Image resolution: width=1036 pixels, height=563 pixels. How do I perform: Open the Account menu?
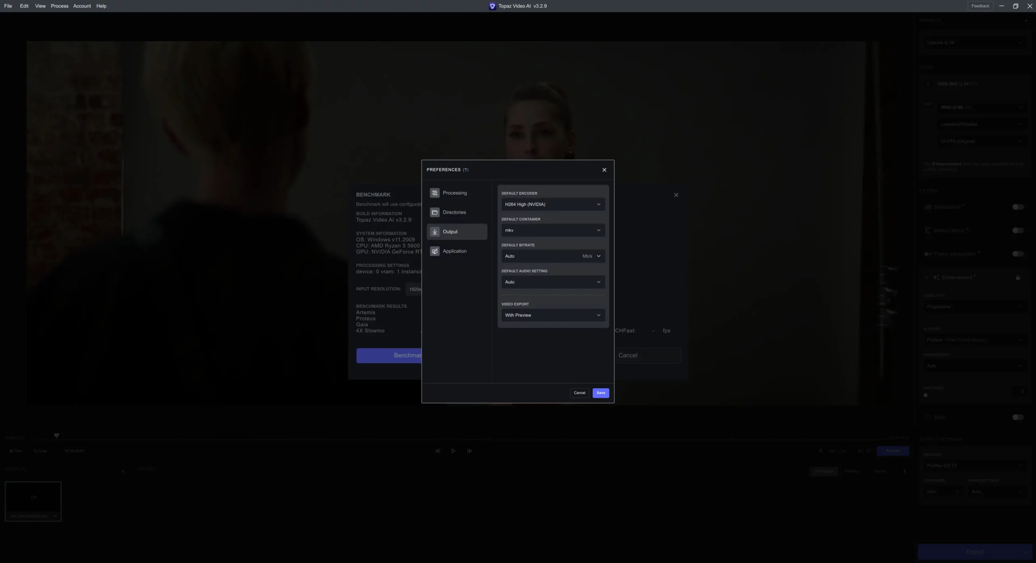point(82,6)
